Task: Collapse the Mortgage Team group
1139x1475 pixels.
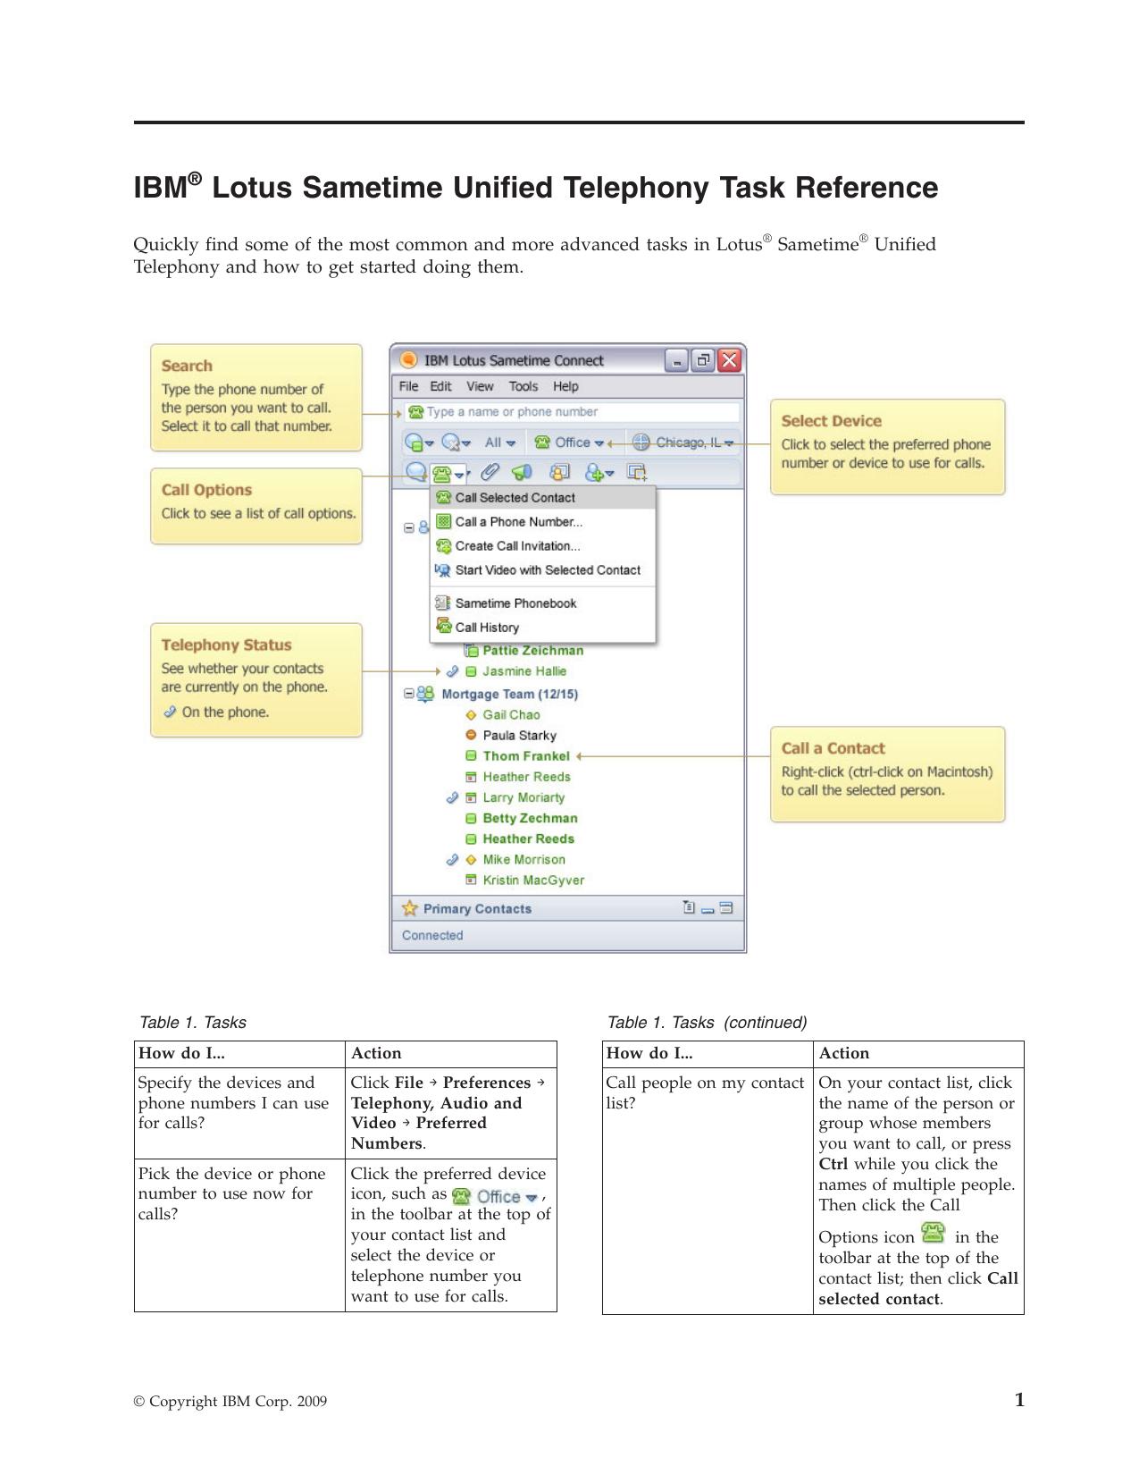Action: (x=409, y=693)
